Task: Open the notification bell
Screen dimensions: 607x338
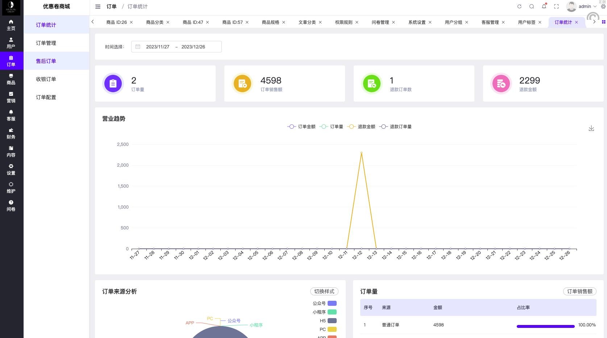Action: pyautogui.click(x=544, y=7)
